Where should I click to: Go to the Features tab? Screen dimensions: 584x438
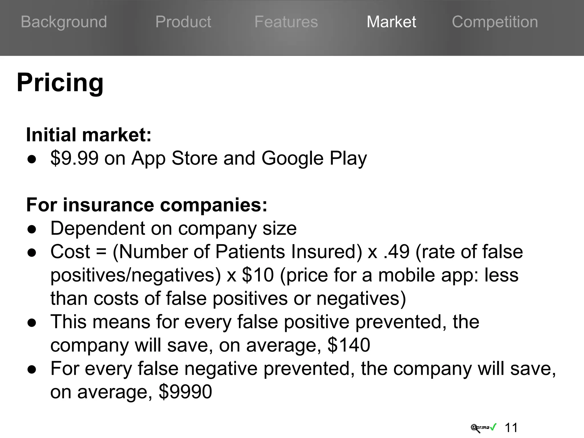pyautogui.click(x=286, y=22)
